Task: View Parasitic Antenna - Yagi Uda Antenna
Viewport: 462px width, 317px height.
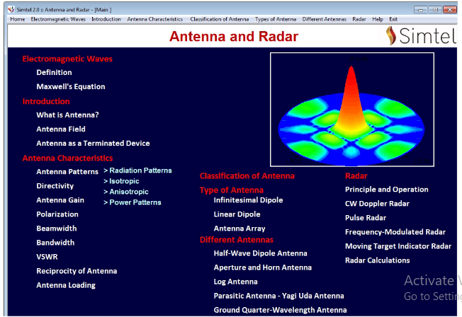Action: pos(278,296)
